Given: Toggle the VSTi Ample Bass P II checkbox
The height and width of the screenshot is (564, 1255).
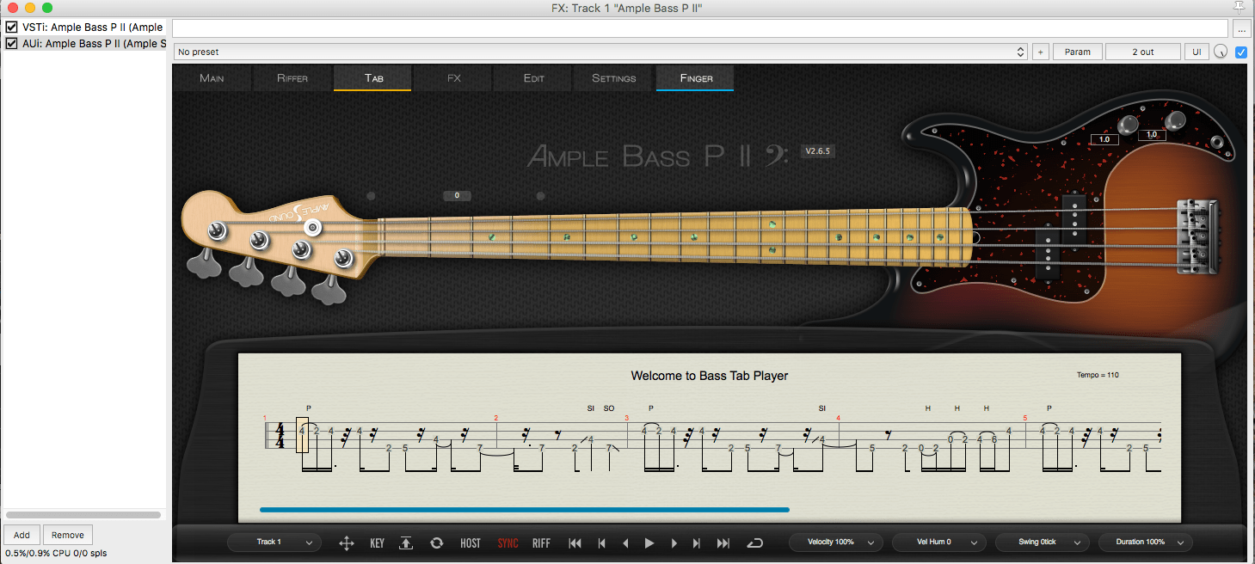Looking at the screenshot, I should coord(12,28).
